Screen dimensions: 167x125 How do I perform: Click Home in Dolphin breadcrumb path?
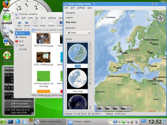click(x=39, y=30)
